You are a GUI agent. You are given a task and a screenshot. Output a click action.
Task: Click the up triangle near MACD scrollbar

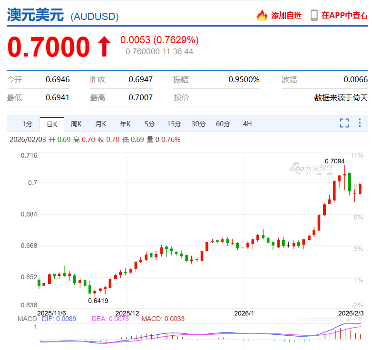348,320
